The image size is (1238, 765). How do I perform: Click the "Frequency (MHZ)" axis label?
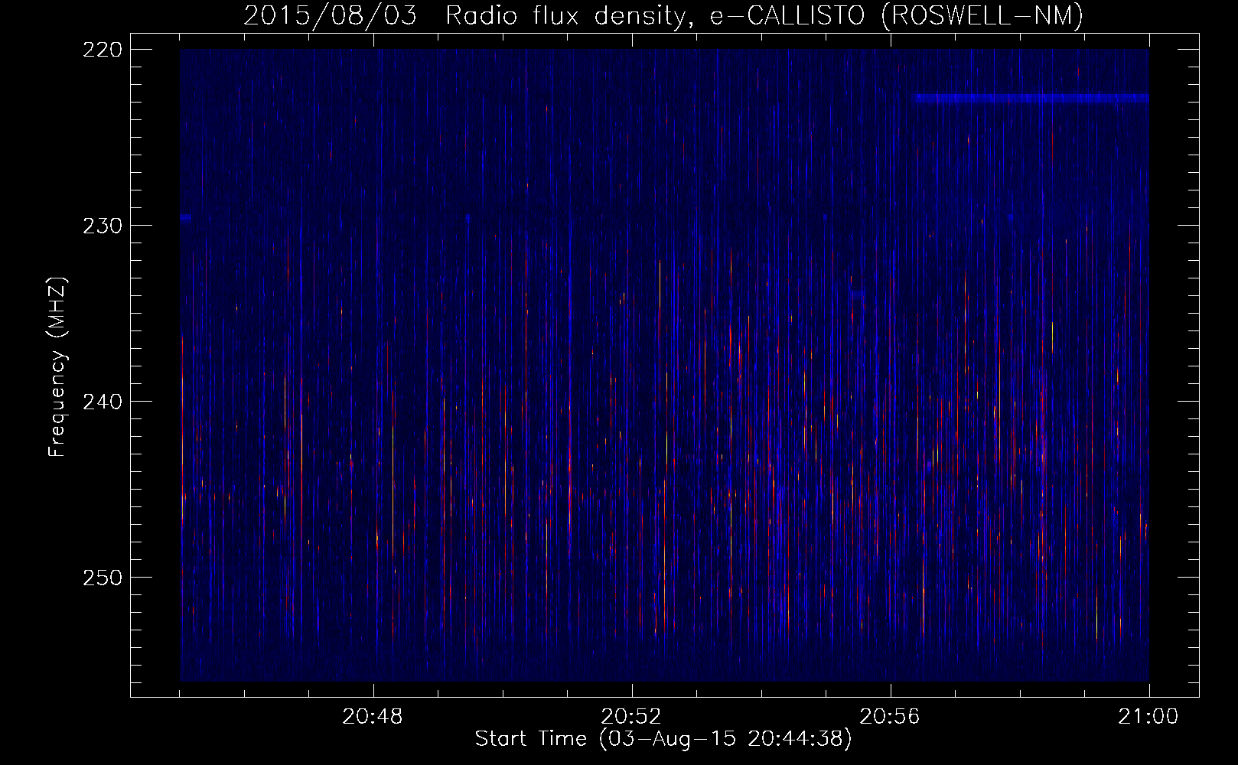click(x=57, y=367)
